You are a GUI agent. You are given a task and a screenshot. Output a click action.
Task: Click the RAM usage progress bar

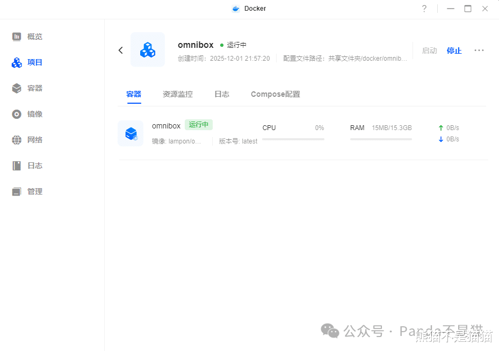[381, 139]
